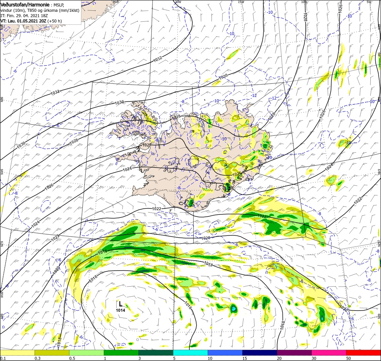Click the 1014 low pressure value
The height and width of the screenshot is (361, 381).
120,310
